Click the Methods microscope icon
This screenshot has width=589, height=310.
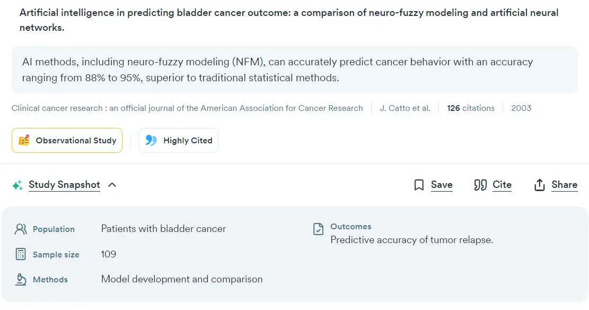pos(21,280)
